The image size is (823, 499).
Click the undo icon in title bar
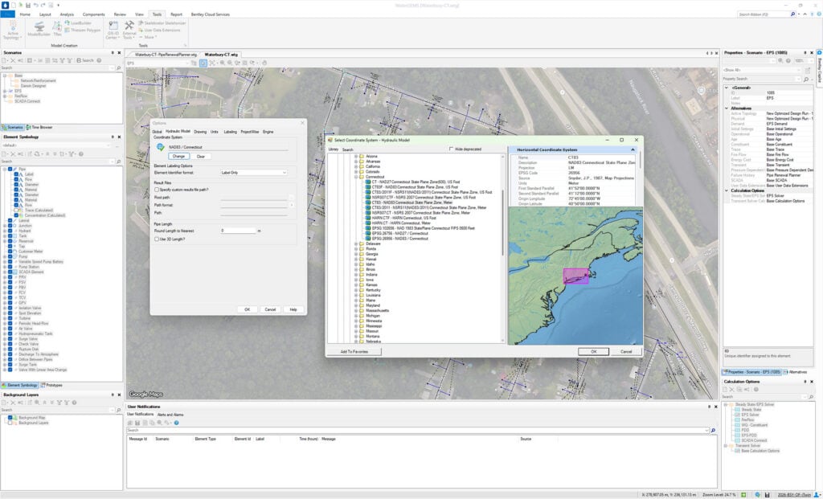[x=35, y=5]
